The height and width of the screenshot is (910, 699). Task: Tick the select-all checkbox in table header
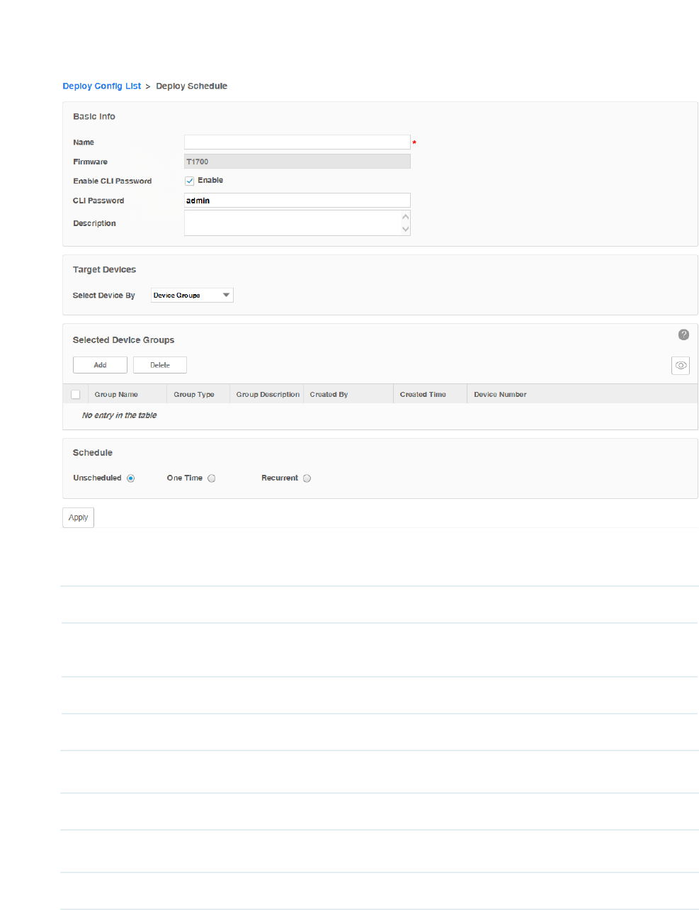click(76, 395)
